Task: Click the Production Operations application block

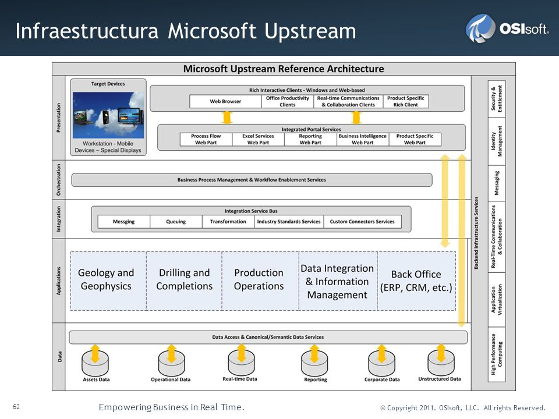Action: click(x=260, y=280)
